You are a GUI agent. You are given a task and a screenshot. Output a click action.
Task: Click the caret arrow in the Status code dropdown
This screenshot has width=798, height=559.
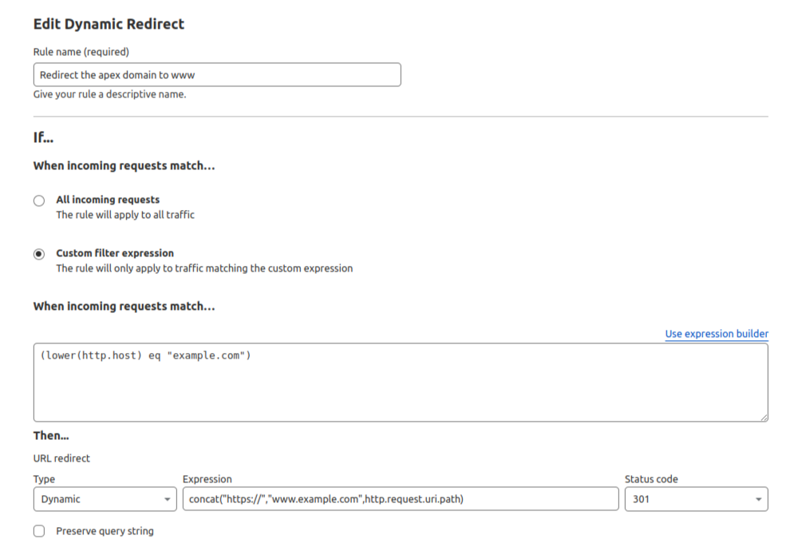757,500
